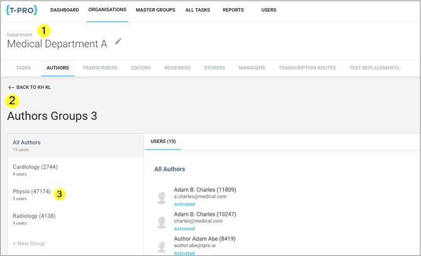
Task: Choose the Physio (47174) group
Action: coord(31,192)
